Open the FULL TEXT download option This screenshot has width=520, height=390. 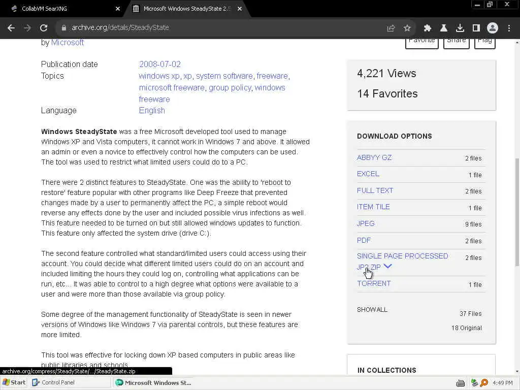[375, 191]
